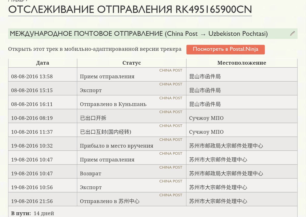Click status "Прием отправления" dated 08-08-2016 13:58

107,77
